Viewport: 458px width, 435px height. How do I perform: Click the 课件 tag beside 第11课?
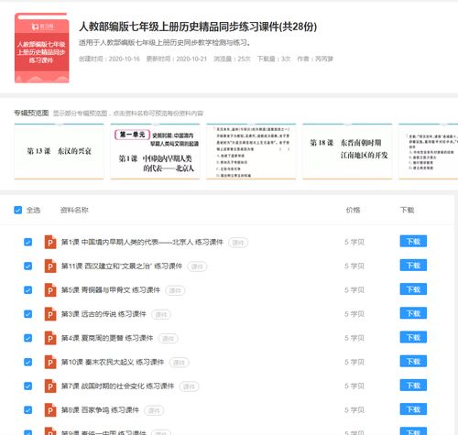point(197,266)
